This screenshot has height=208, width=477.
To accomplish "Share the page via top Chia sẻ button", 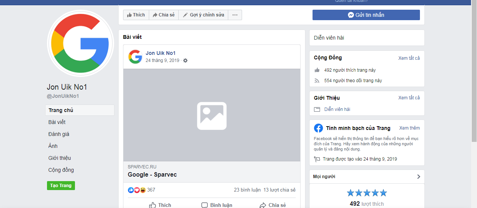I will point(164,15).
